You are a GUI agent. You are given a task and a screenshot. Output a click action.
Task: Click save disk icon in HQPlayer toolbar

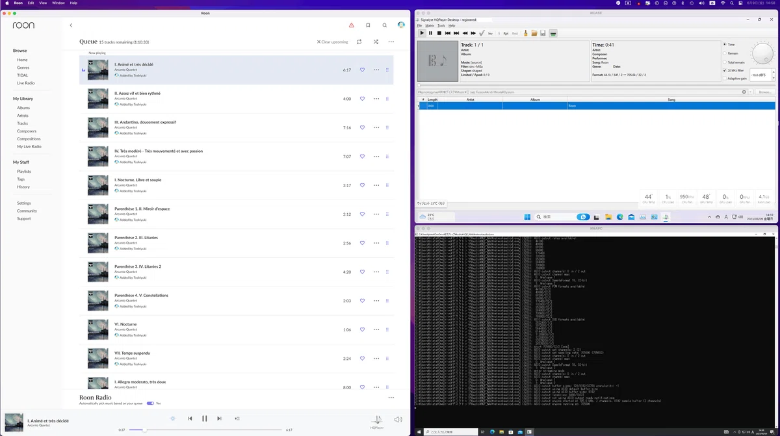(543, 33)
